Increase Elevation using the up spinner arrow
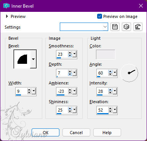Image resolution: width=147 pixels, height=141 pixels. (x=110, y=109)
